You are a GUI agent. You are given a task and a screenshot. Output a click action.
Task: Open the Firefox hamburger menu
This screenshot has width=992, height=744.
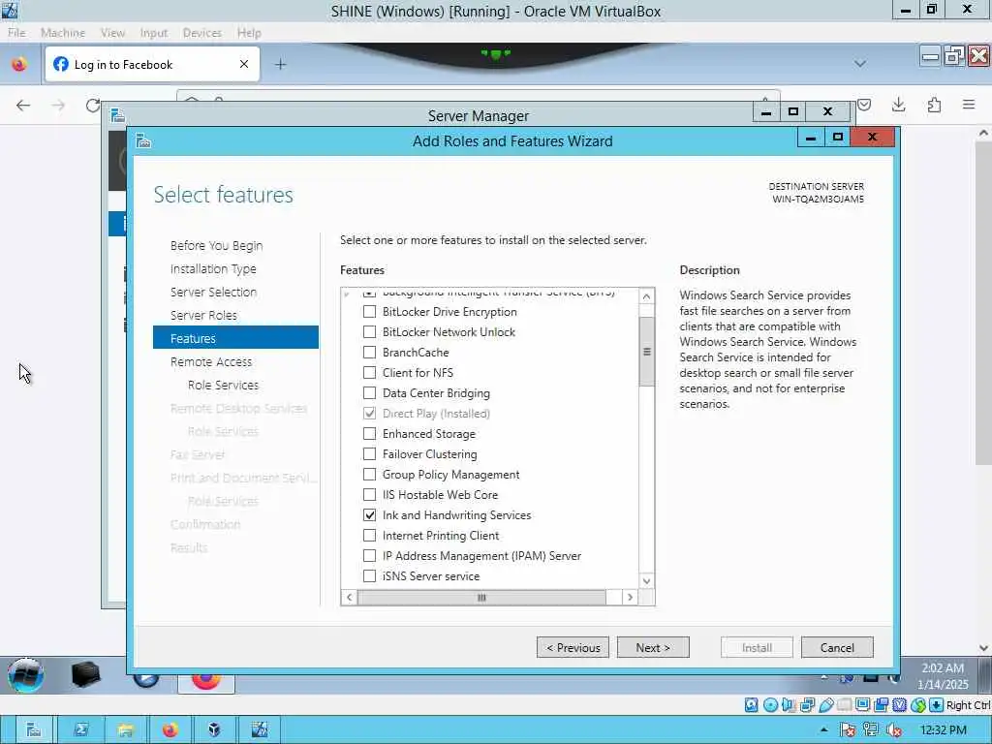[969, 105]
